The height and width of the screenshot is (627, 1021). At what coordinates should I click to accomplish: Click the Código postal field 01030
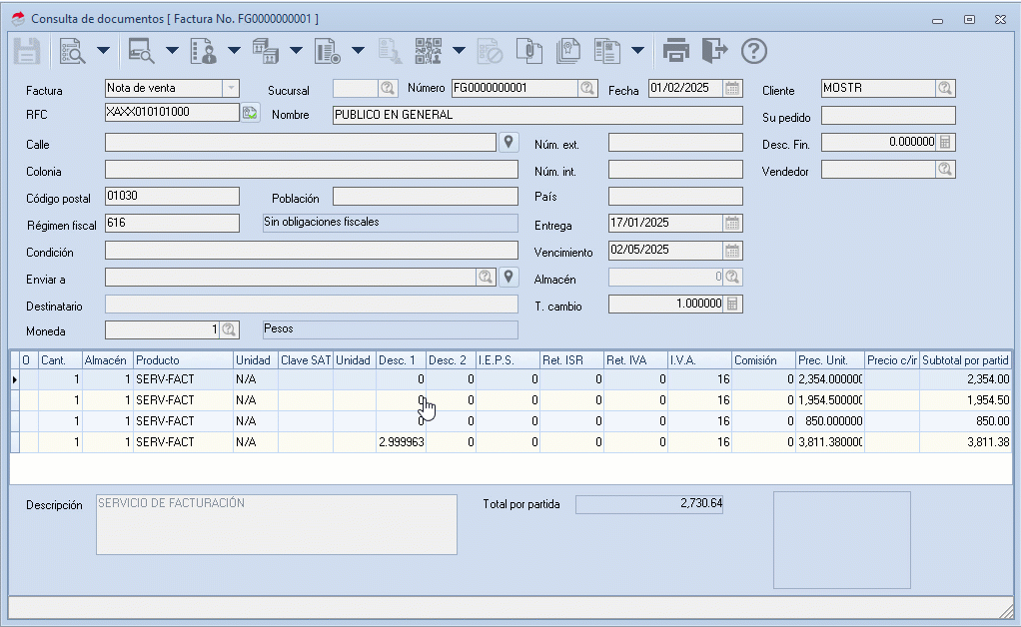point(172,196)
